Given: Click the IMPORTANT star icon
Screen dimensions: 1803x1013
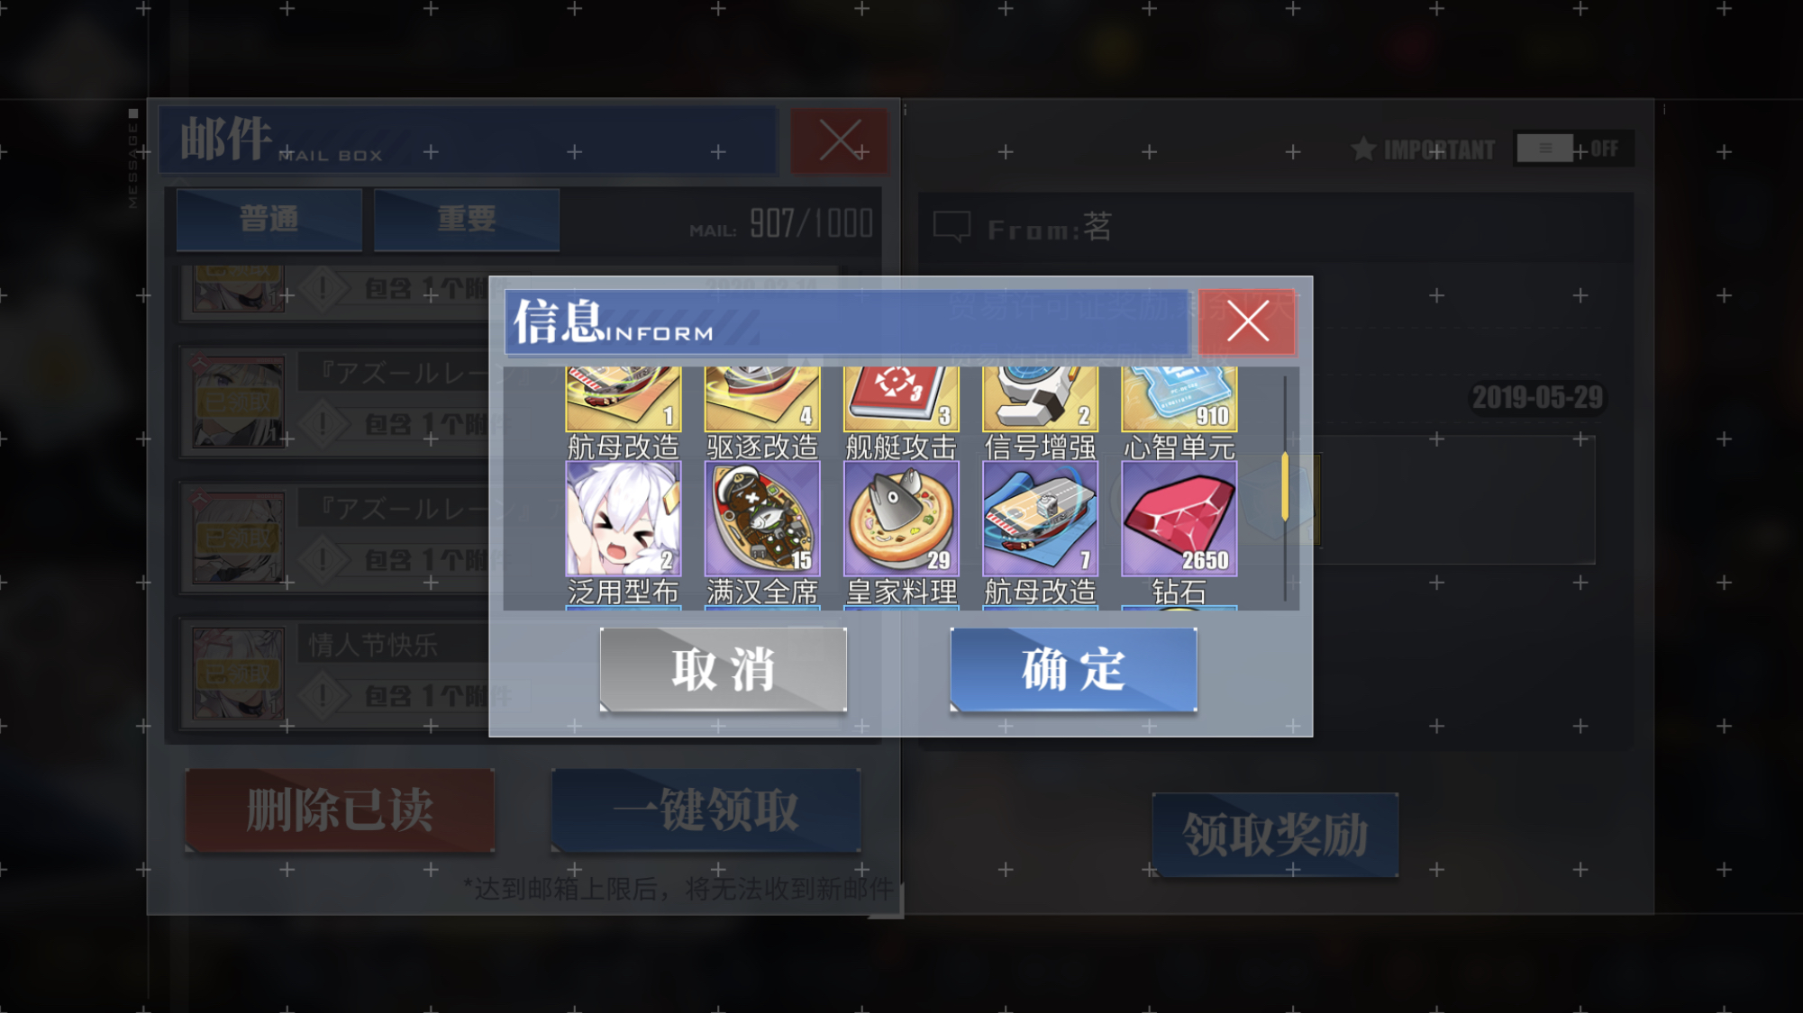Looking at the screenshot, I should tap(1363, 149).
